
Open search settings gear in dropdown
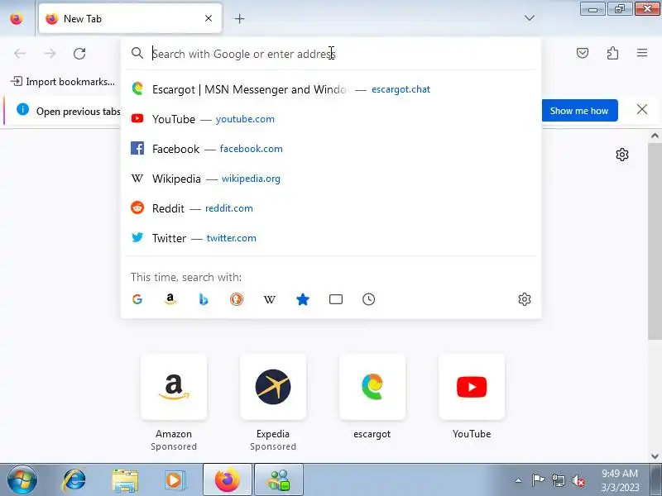525,299
